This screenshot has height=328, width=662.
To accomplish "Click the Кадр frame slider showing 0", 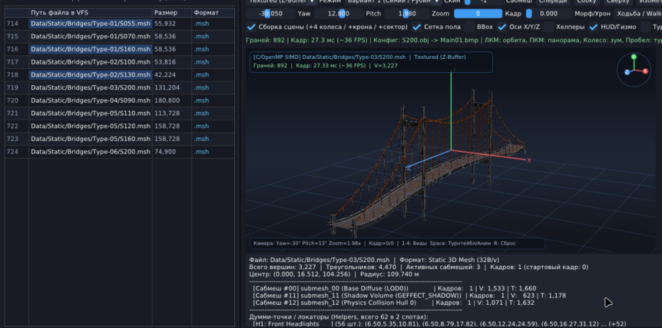I will tap(478, 13).
